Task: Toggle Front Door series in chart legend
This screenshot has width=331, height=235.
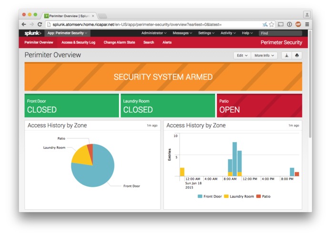Action: click(x=210, y=196)
